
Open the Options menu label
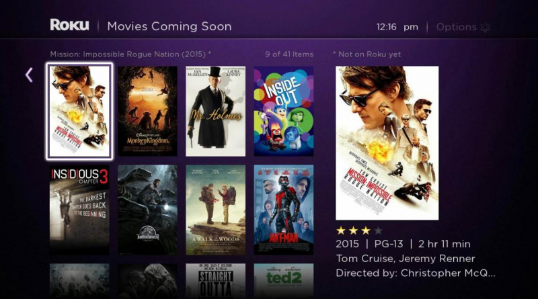pyautogui.click(x=457, y=27)
